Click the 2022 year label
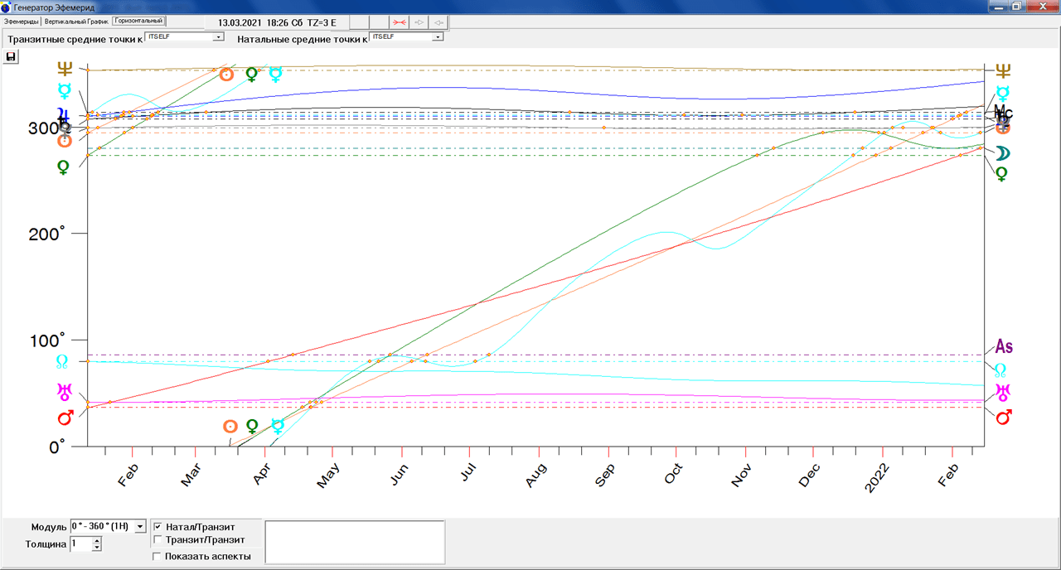This screenshot has height=570, width=1061. [x=878, y=478]
